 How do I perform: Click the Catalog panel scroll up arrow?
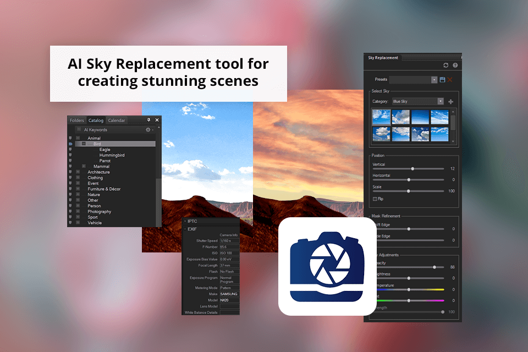click(x=158, y=128)
